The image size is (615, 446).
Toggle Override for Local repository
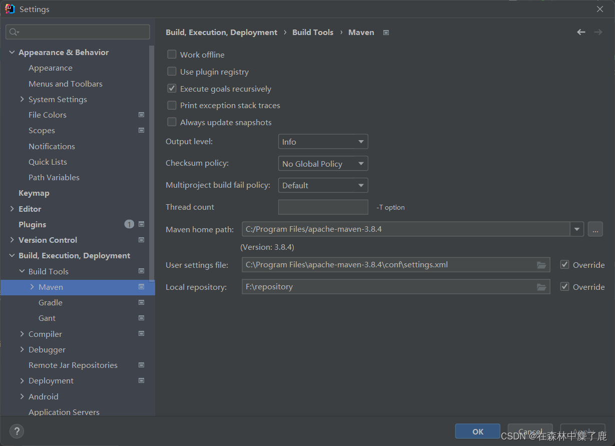point(564,287)
